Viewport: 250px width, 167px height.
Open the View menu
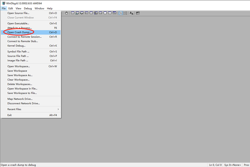click(x=18, y=8)
